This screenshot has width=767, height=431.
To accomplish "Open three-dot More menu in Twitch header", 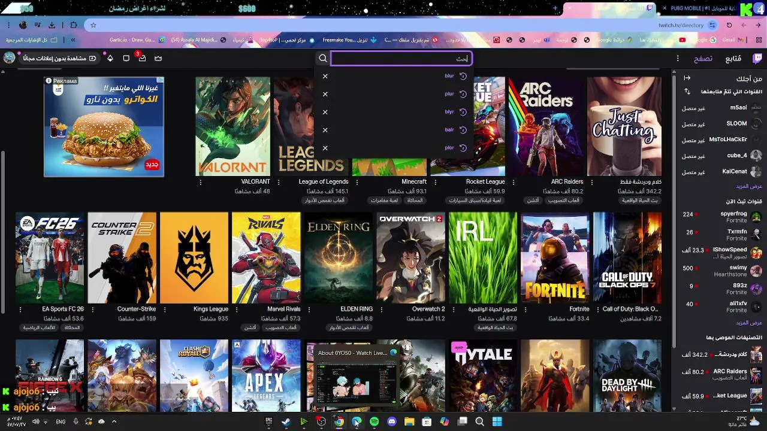I will coord(678,58).
